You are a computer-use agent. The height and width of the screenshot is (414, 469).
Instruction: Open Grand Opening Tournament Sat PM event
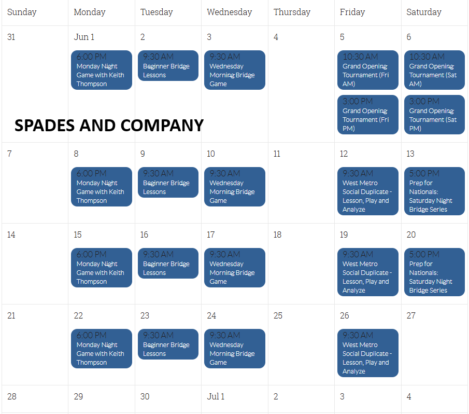click(x=434, y=115)
